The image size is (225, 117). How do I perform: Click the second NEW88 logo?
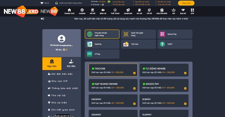49,11
